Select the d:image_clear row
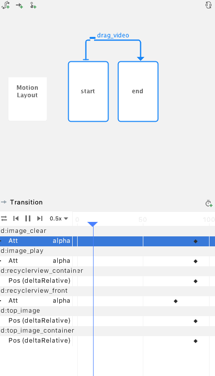 [107, 231]
